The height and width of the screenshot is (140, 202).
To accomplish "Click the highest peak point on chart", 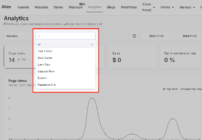I will click(92, 98).
